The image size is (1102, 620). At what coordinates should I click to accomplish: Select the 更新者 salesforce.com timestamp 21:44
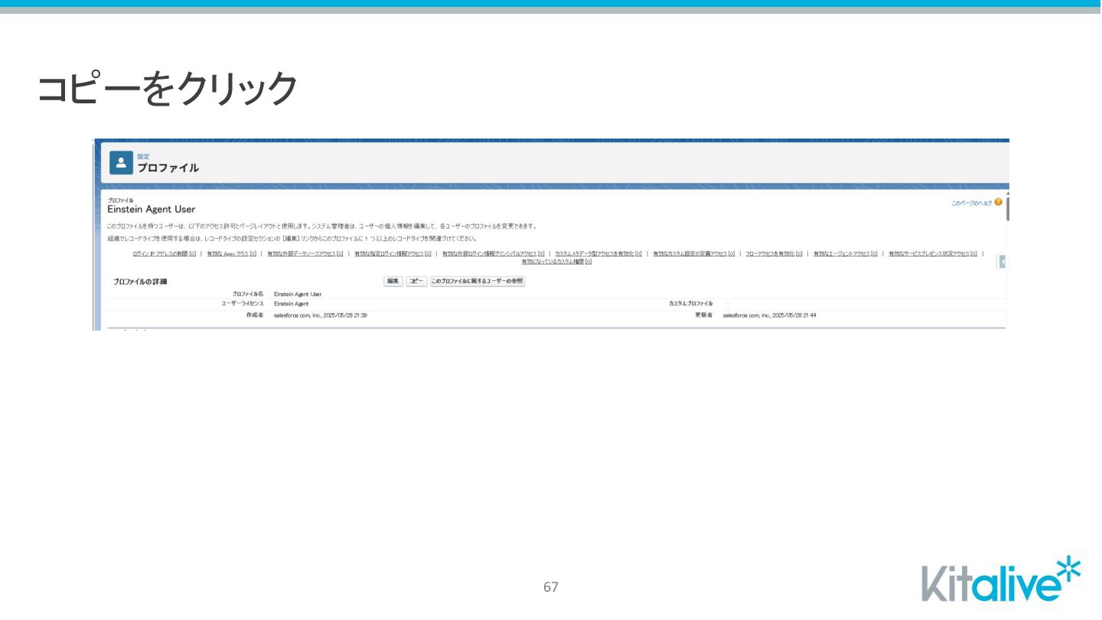pyautogui.click(x=769, y=315)
